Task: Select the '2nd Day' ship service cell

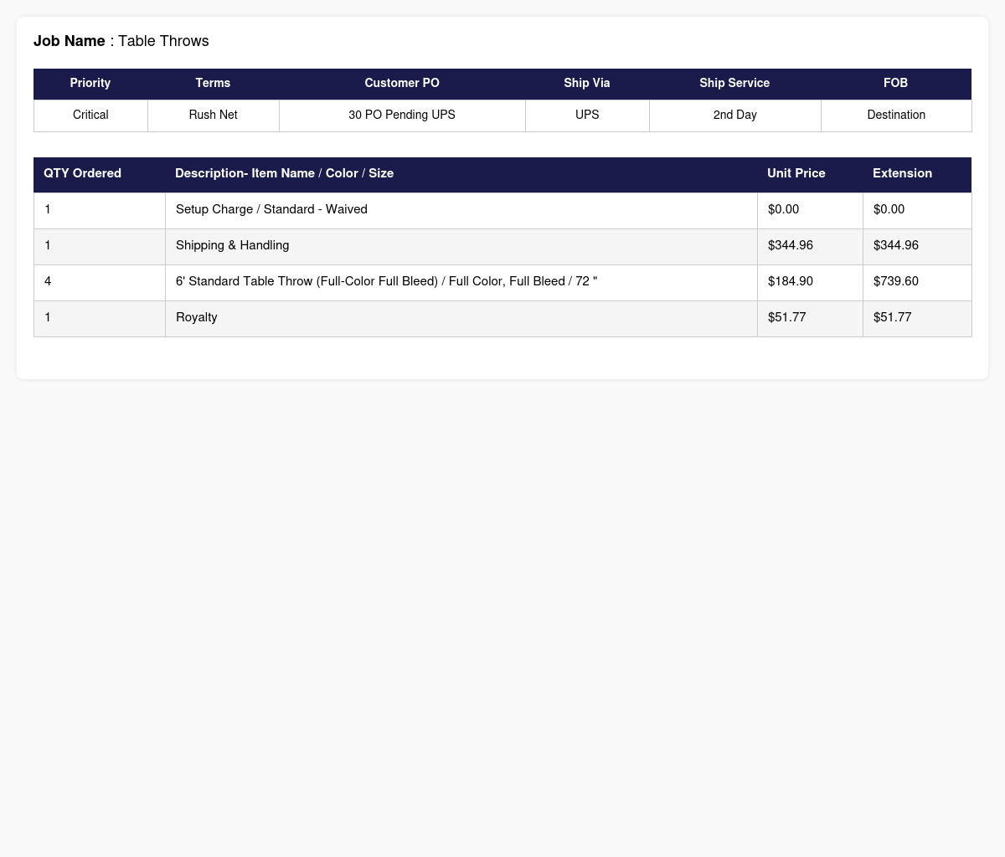Action: (x=734, y=115)
